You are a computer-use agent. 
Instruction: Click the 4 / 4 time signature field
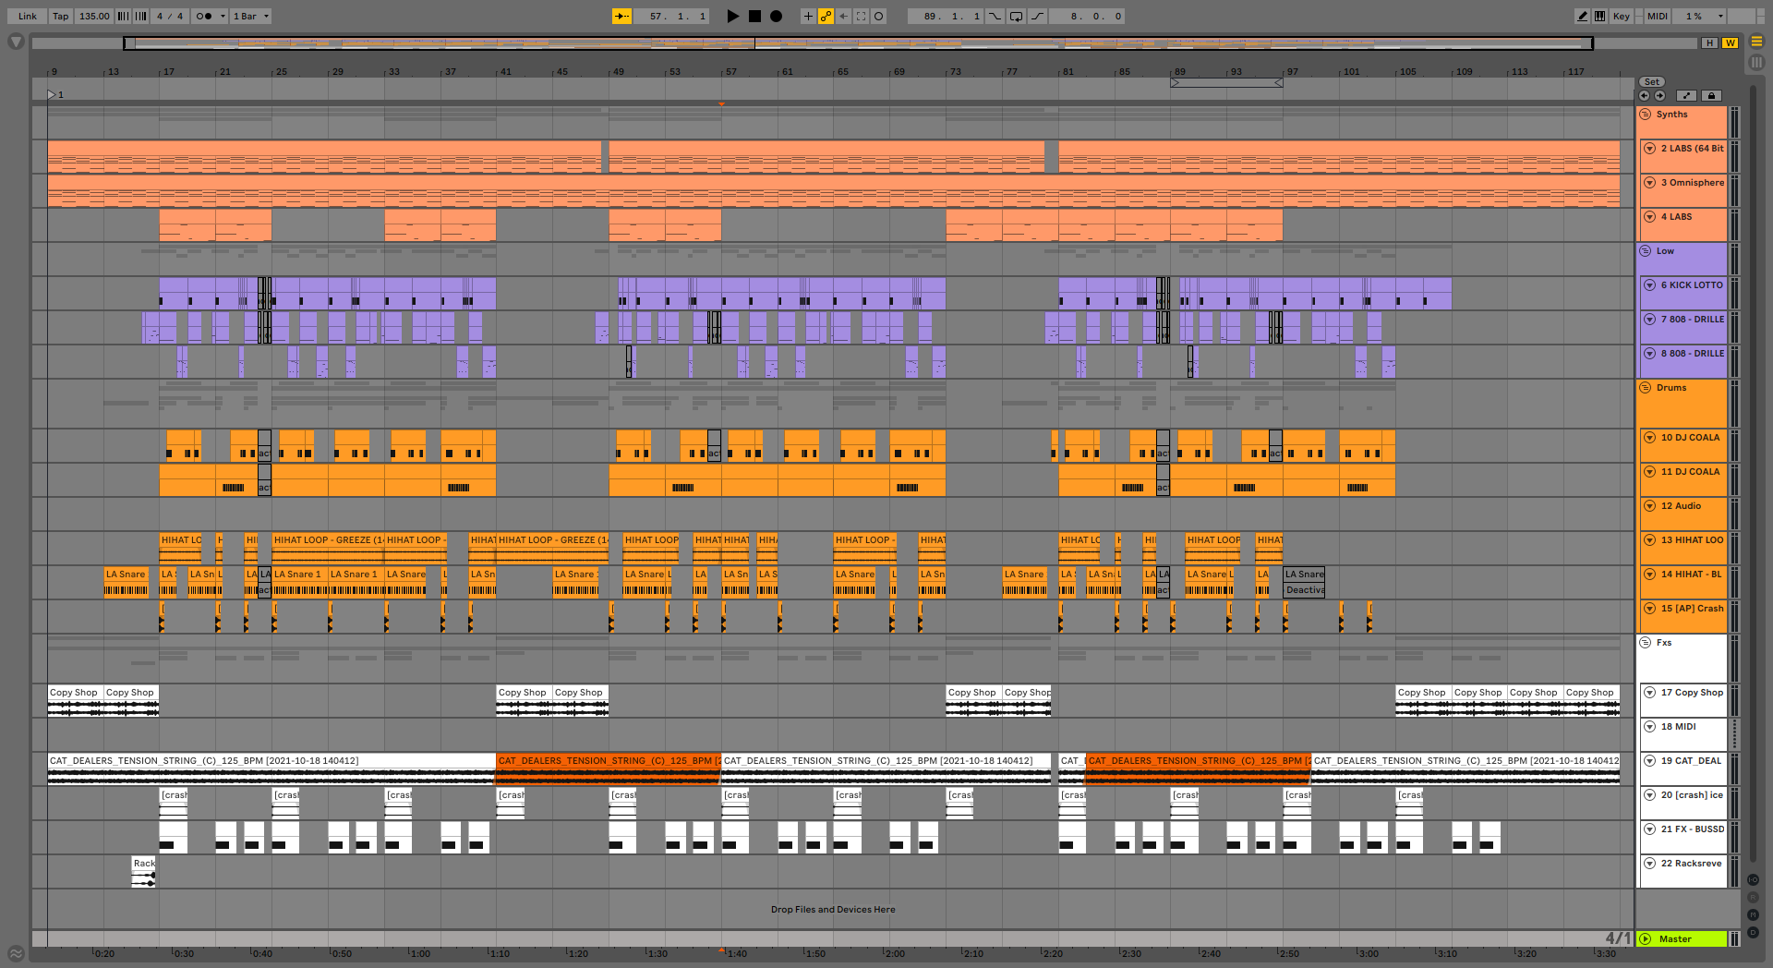[170, 16]
